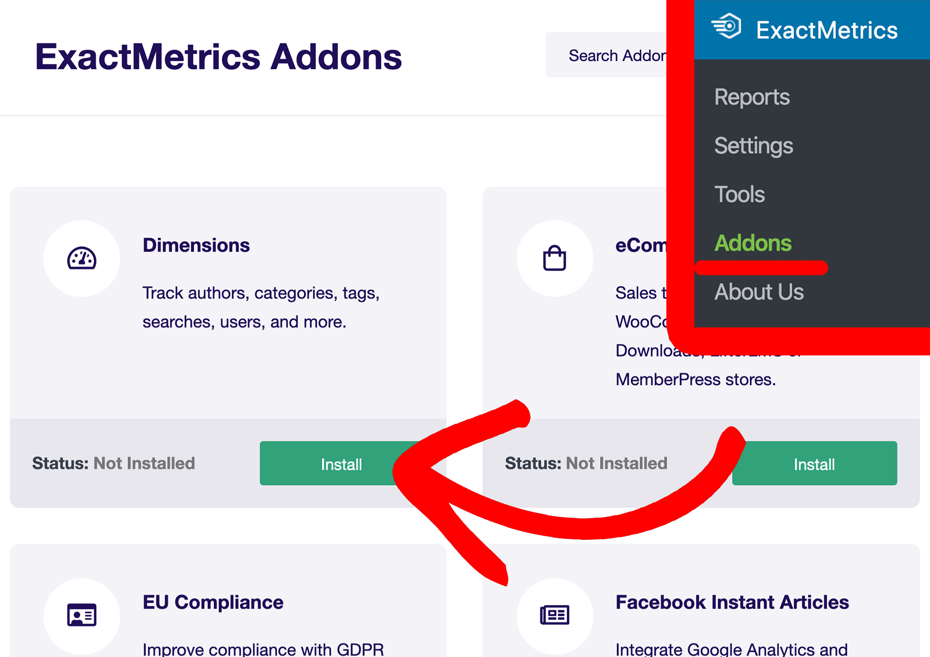Open the Reports menu item
Screen dimensions: 930x657
[x=752, y=97]
